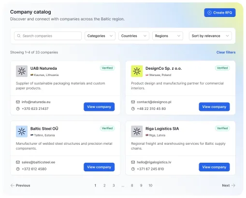Click the Verified badge on Riga Logistics SIA

coord(222,128)
